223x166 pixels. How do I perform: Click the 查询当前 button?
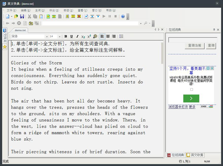[x=194, y=45]
